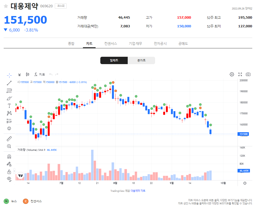Open the 컨센서스 tab

coord(111,44)
